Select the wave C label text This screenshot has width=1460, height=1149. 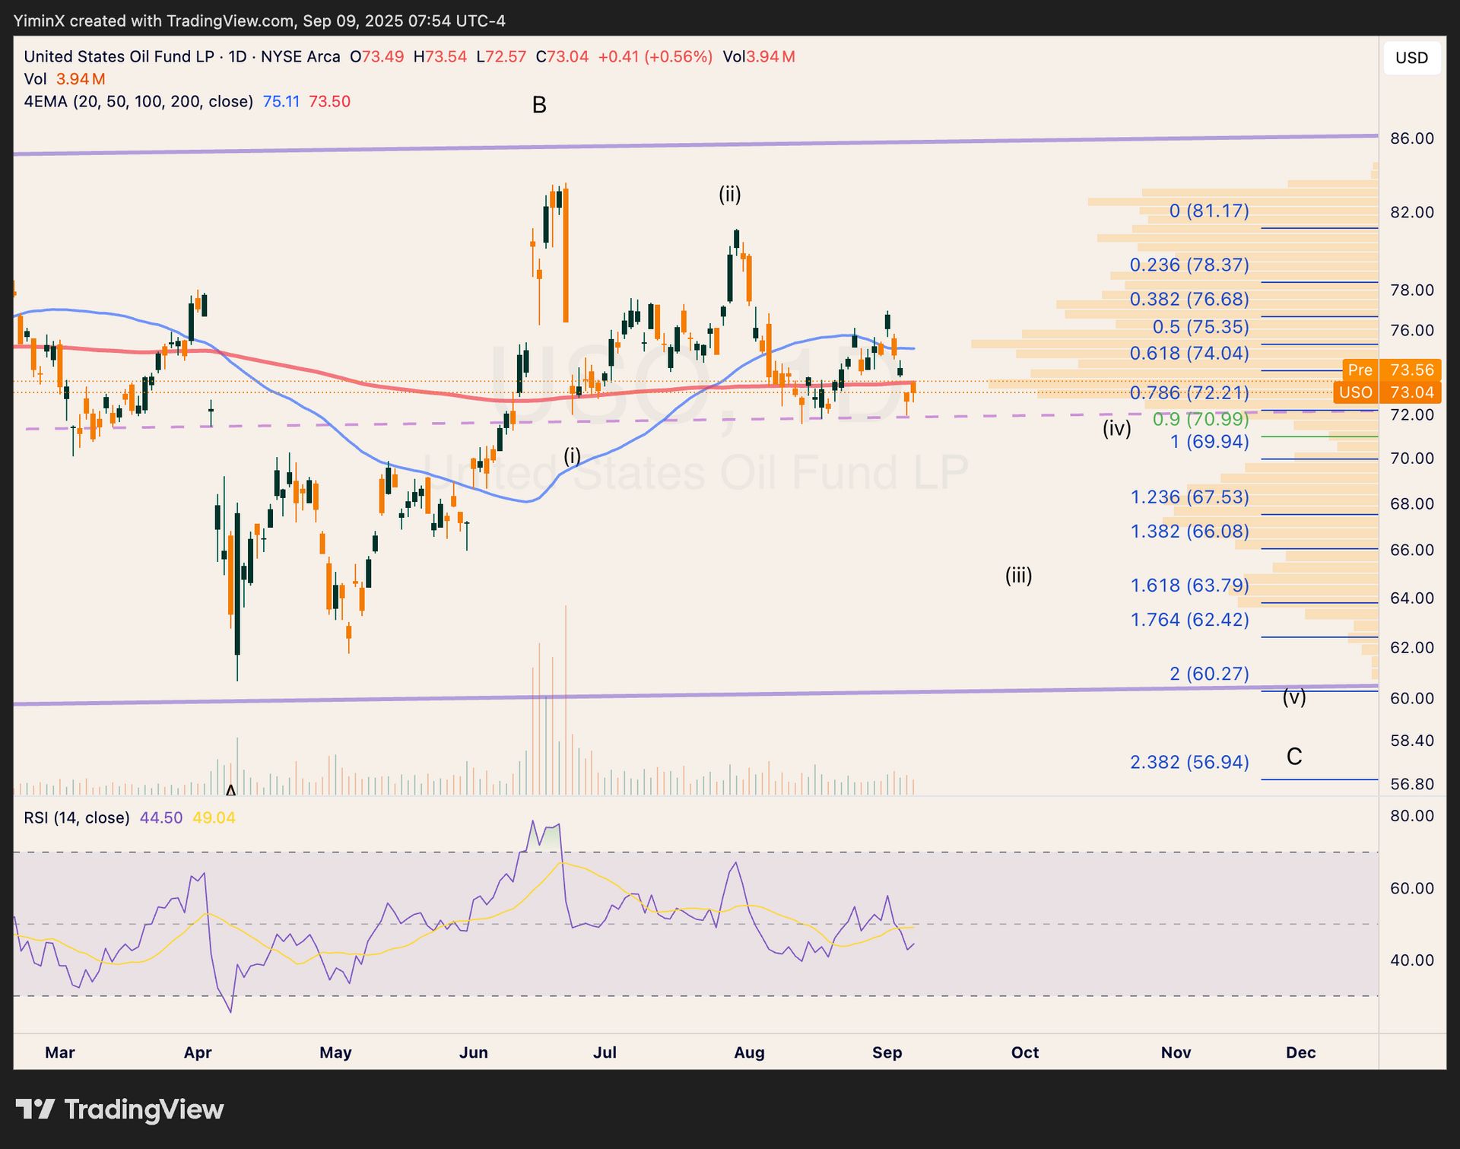(1293, 756)
